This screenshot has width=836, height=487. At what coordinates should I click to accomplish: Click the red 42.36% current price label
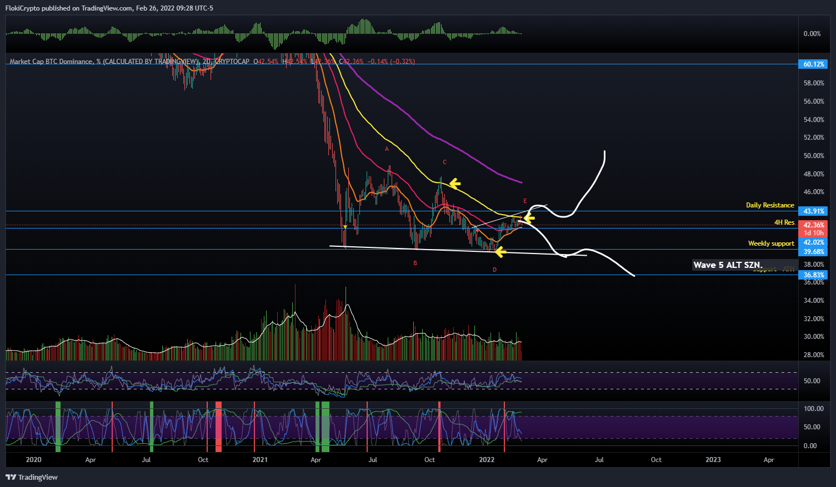pos(814,225)
